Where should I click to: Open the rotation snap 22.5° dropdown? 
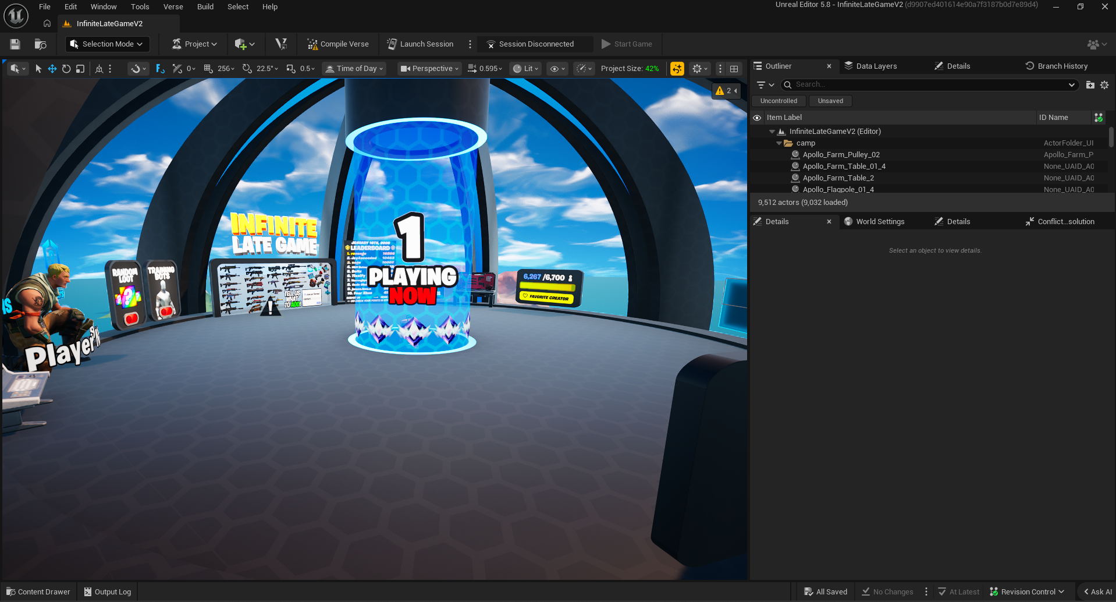tap(268, 69)
